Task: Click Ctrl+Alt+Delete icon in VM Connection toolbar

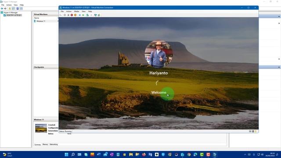Action: 61,15
